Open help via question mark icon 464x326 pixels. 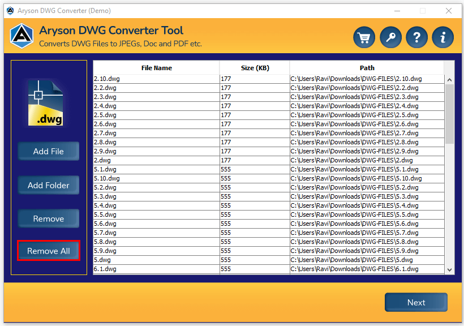[416, 37]
